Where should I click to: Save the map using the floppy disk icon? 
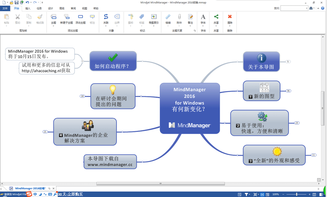16,2
